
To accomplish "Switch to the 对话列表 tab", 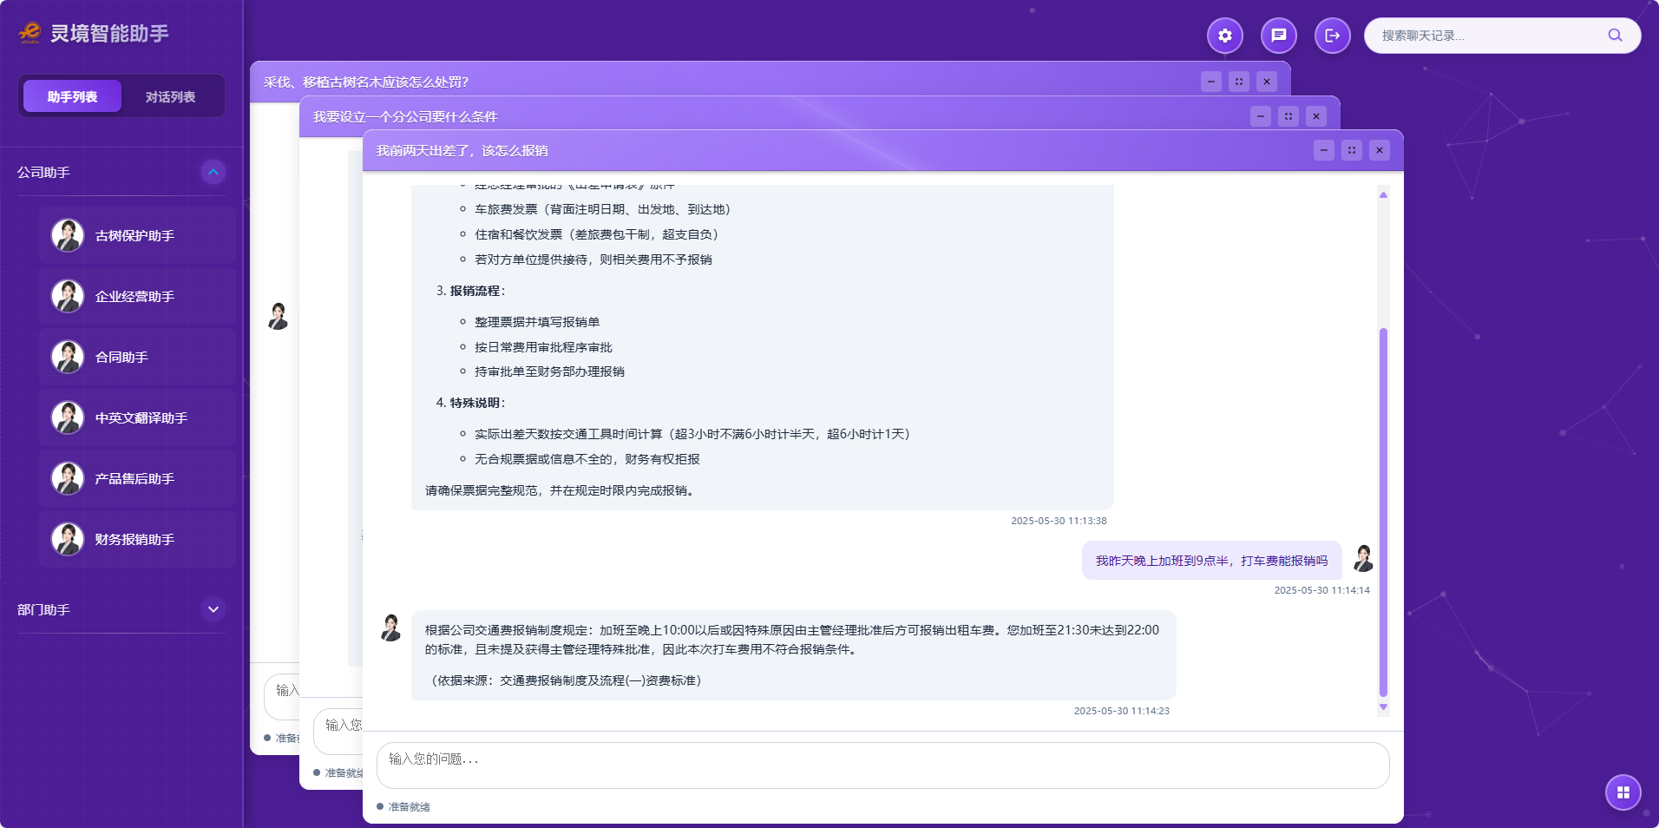I will tap(170, 96).
